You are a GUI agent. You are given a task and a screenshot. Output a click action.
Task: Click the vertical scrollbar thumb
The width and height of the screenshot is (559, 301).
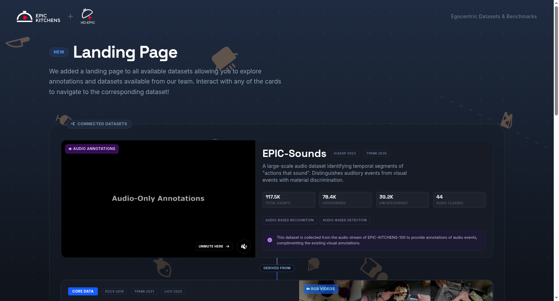(x=556, y=61)
